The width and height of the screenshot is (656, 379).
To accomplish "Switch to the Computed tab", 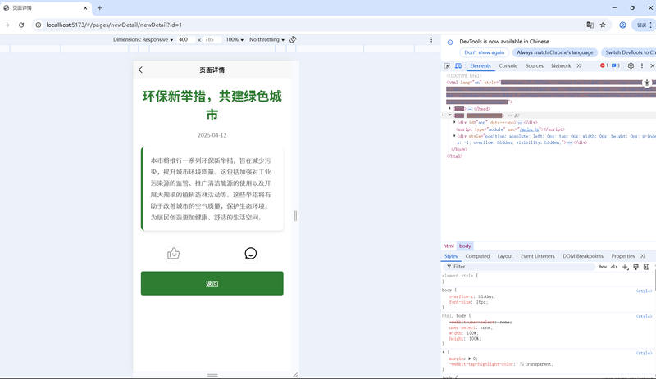I will (477, 256).
